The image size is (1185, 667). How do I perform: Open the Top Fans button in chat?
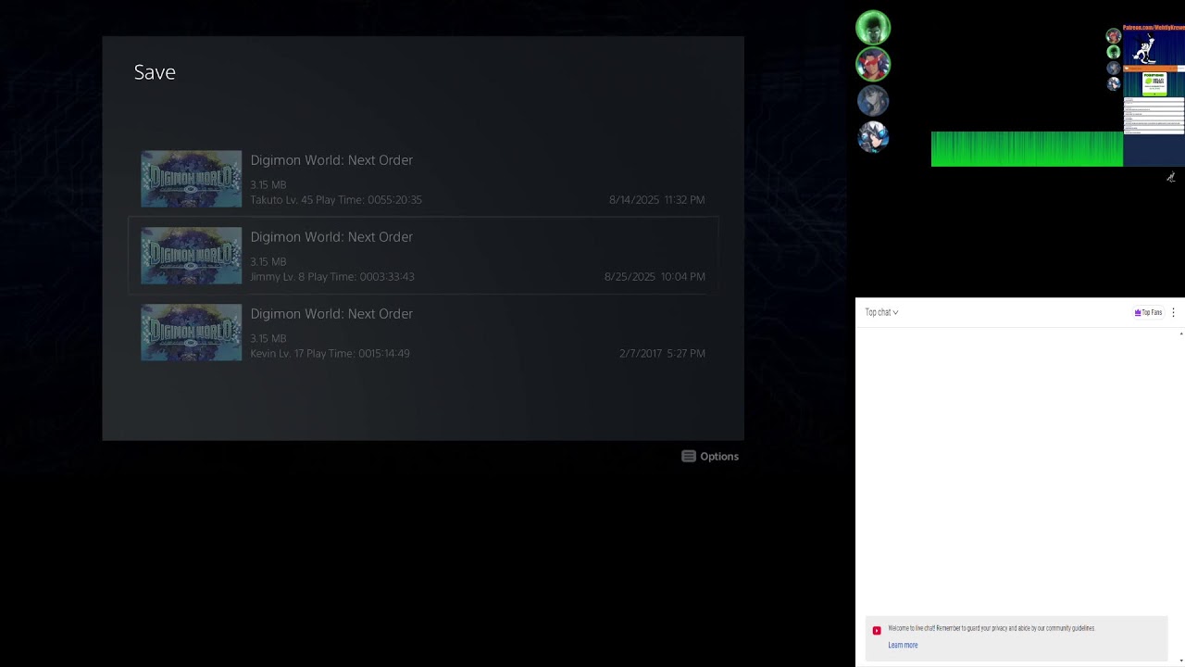pyautogui.click(x=1148, y=312)
